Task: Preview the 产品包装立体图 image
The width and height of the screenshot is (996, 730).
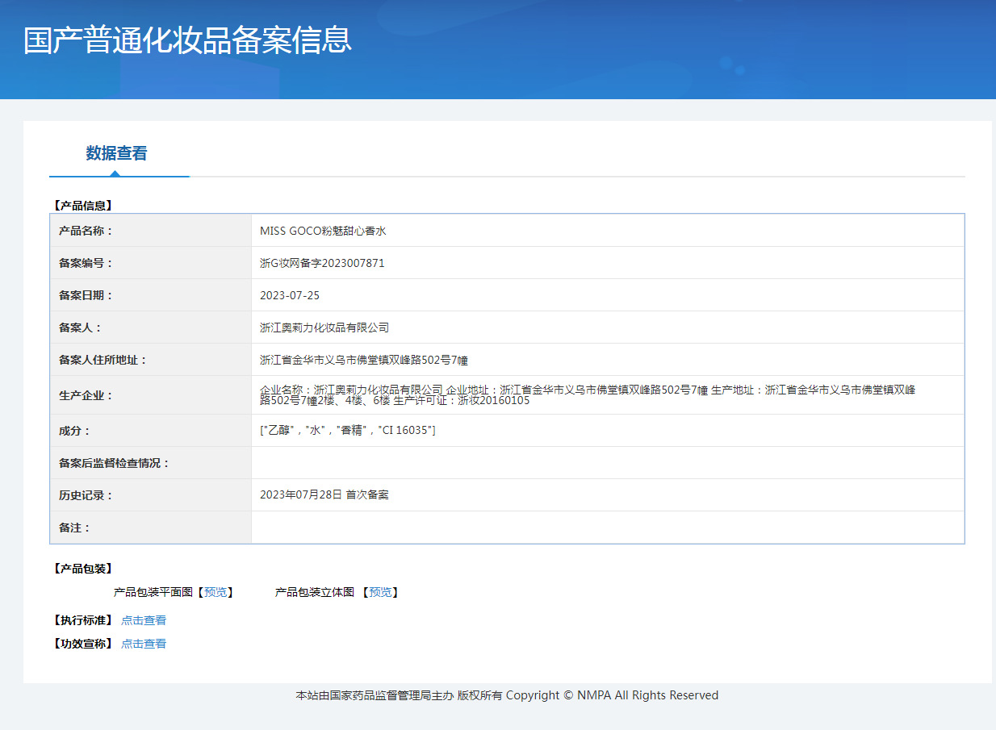Action: 380,592
